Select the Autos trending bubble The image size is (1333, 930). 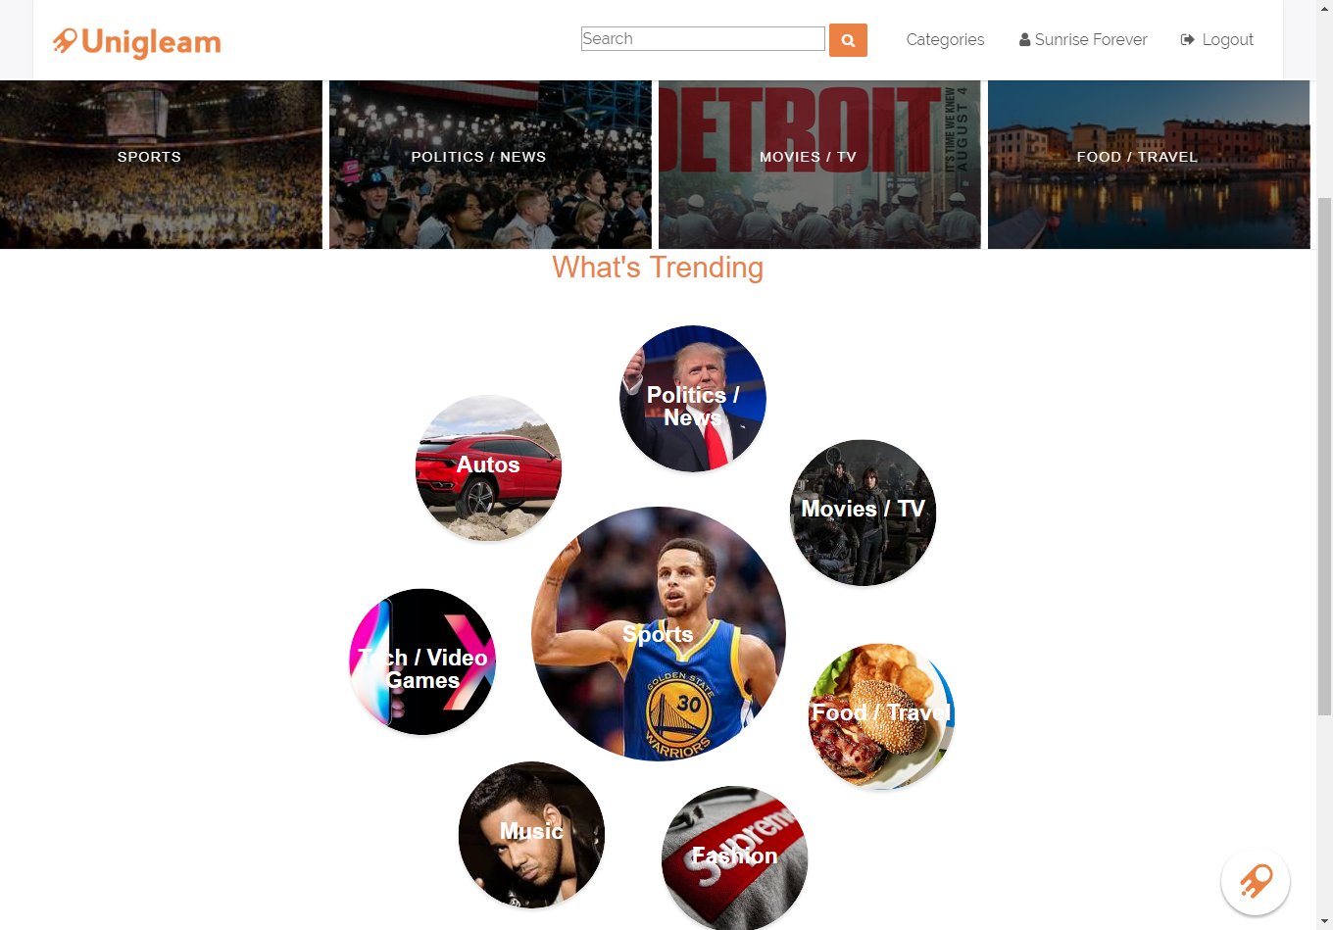[x=488, y=467]
